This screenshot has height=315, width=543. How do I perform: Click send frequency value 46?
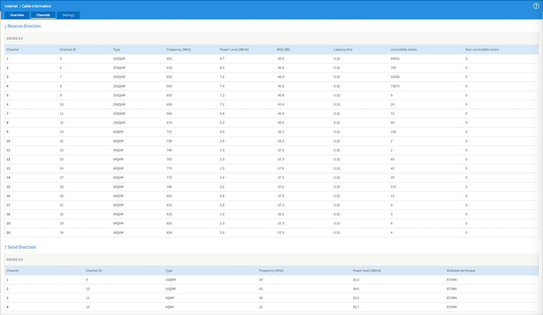(261, 298)
